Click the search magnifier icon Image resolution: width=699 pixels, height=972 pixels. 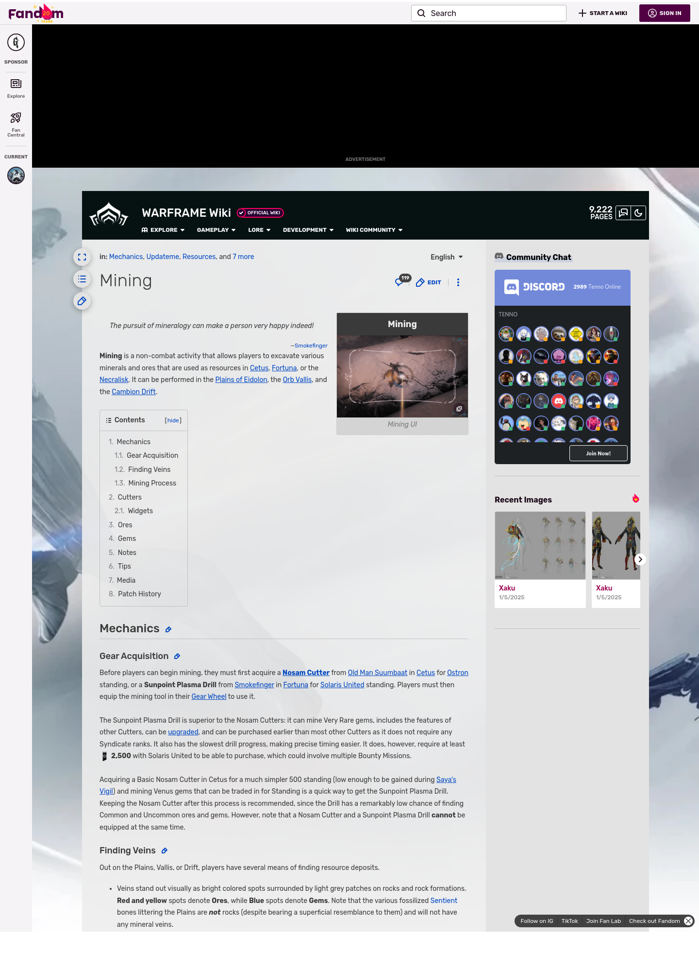[x=421, y=13]
